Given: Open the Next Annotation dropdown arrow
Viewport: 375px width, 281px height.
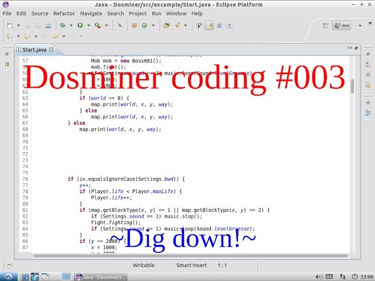Looking at the screenshot, I should point(18,36).
